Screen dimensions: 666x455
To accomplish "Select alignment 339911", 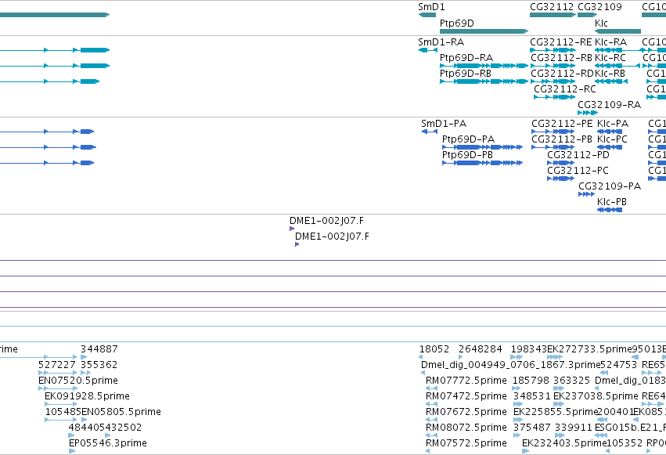I will click(x=560, y=435).
